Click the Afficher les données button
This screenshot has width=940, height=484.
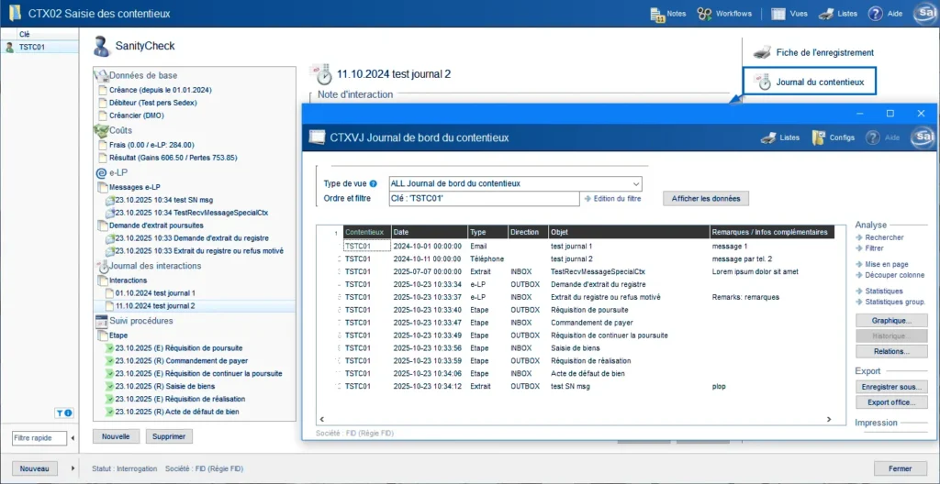(x=706, y=198)
